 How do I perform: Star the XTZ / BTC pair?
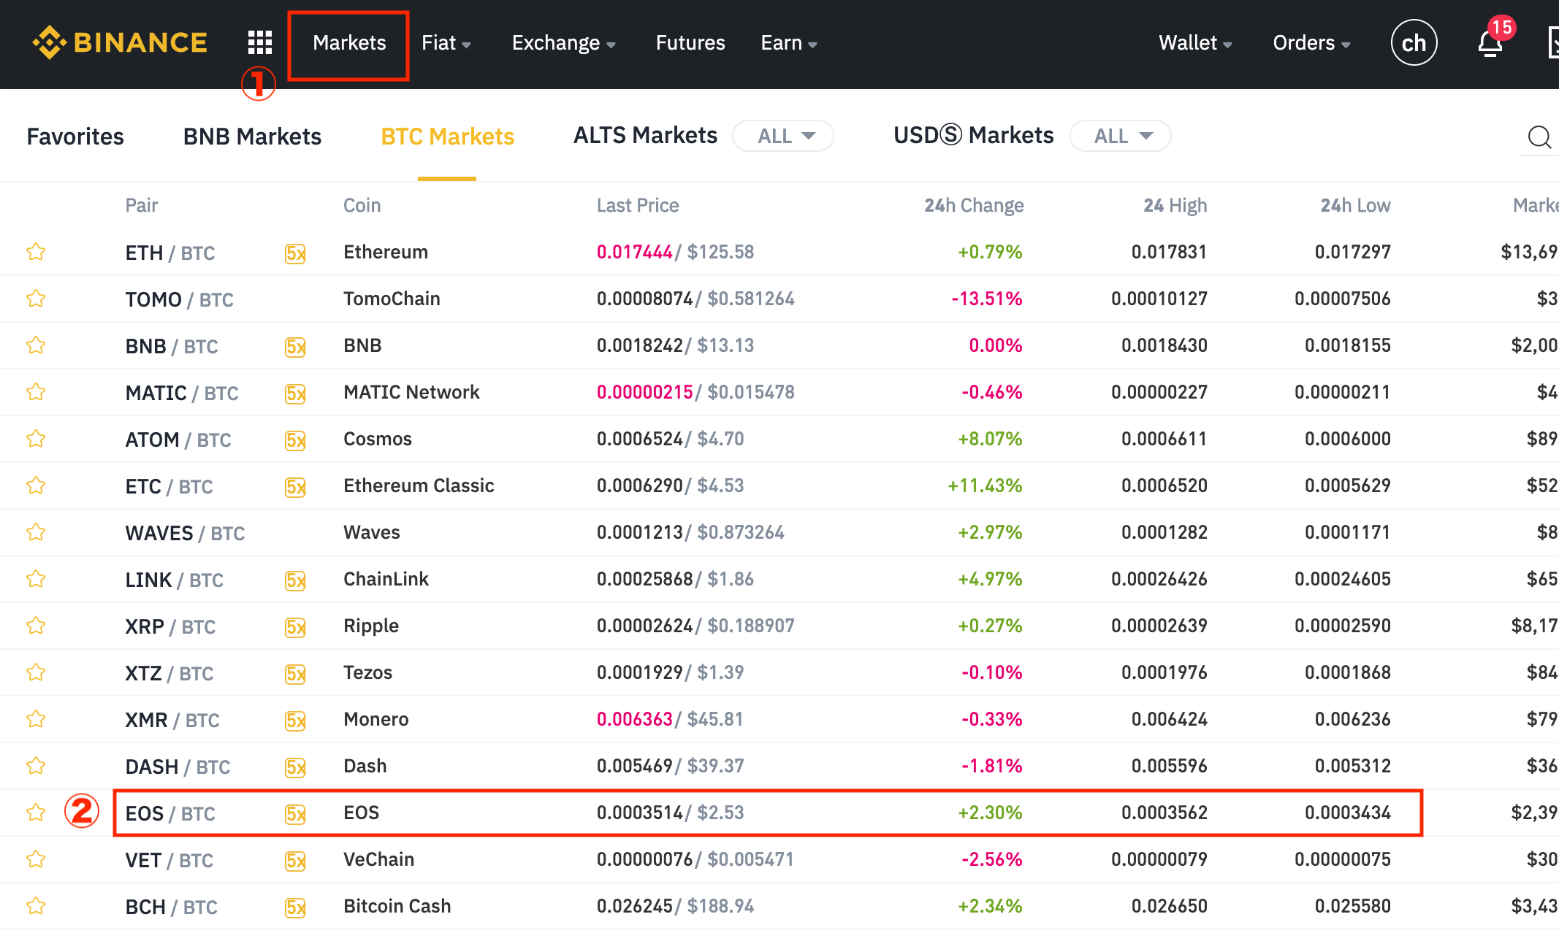pos(36,672)
